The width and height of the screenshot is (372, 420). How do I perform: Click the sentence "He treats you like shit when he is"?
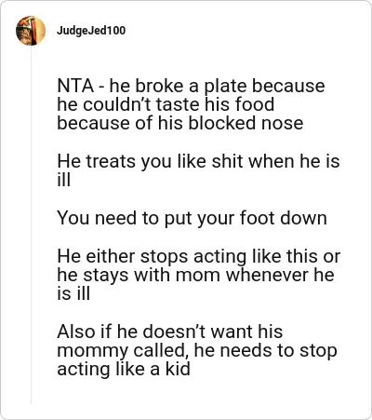pyautogui.click(x=198, y=161)
